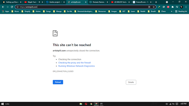Open the Music bookmarks folder
Viewport: 189px width, 106px height.
click(15, 11)
